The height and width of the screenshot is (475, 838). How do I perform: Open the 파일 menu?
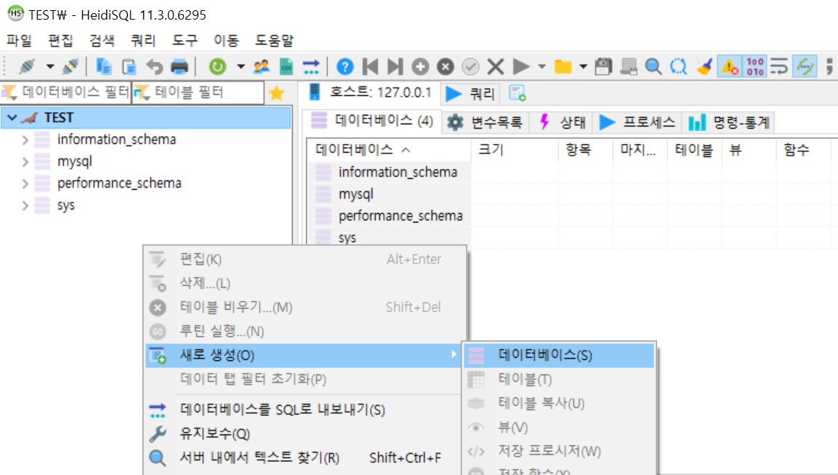coord(19,40)
